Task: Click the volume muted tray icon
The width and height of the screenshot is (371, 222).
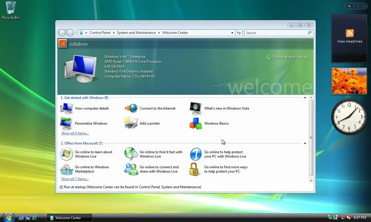Action: (x=349, y=217)
